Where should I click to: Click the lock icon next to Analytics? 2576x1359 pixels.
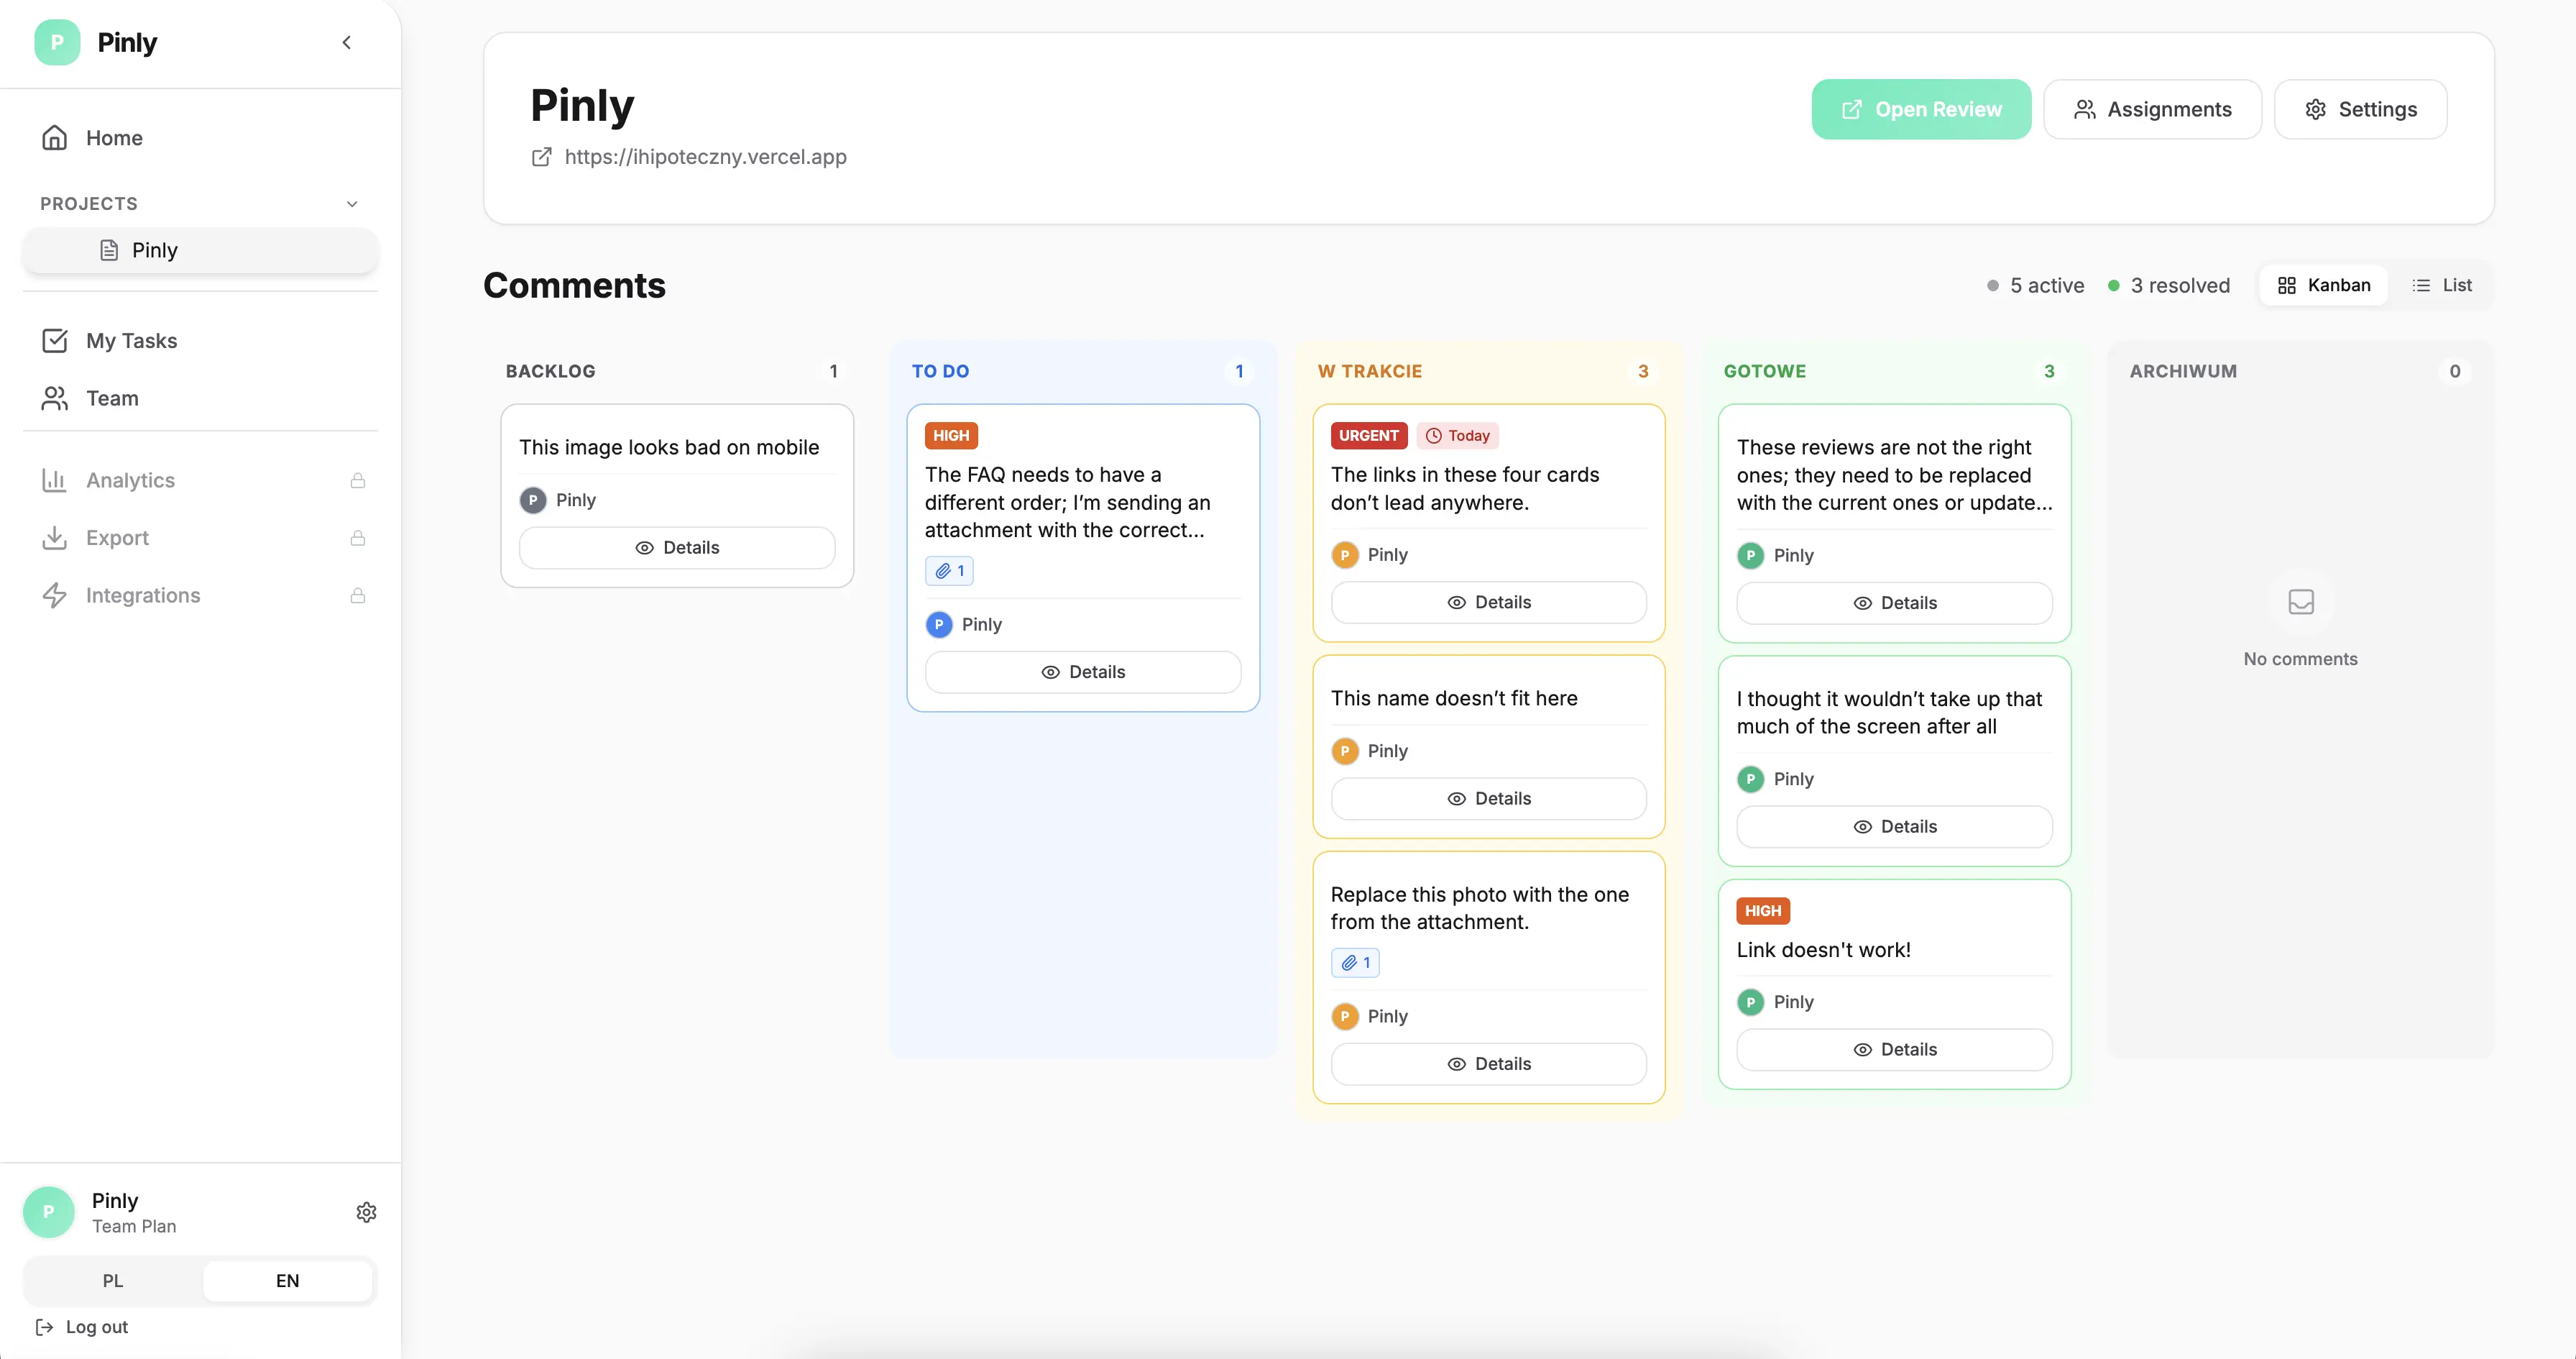[x=357, y=480]
